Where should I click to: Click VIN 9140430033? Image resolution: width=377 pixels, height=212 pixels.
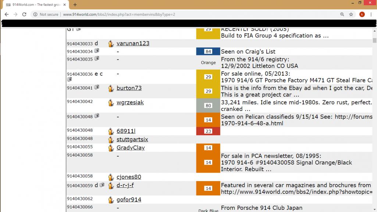80,44
